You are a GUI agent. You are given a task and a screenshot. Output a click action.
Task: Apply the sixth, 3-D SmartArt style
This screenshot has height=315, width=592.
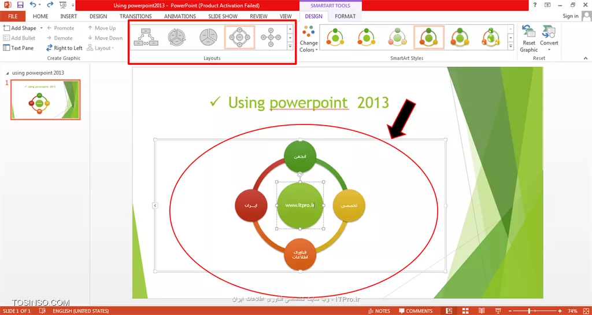(x=491, y=38)
